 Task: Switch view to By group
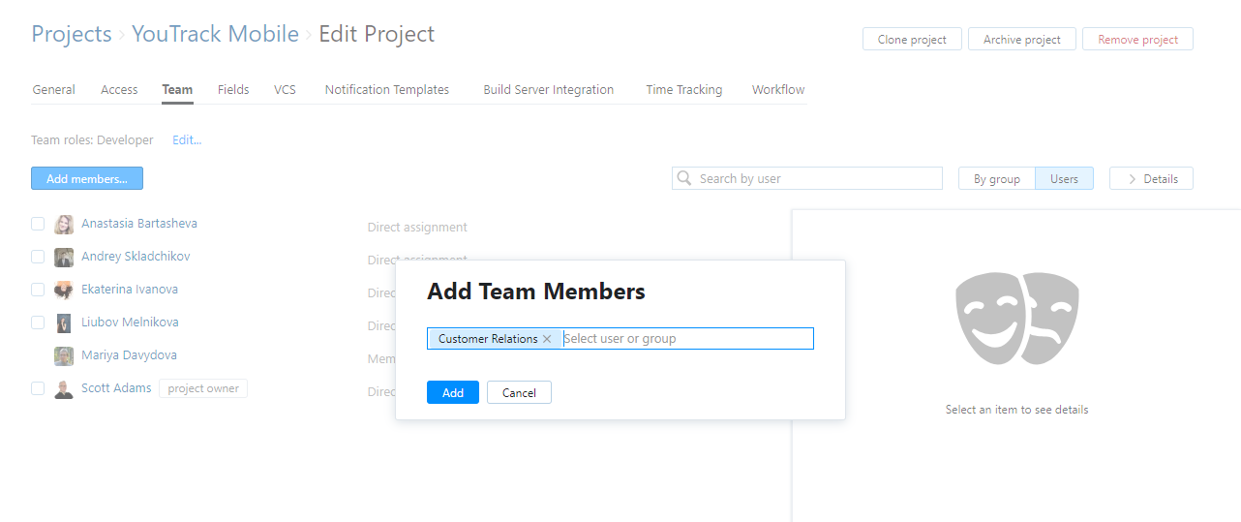[x=996, y=178]
